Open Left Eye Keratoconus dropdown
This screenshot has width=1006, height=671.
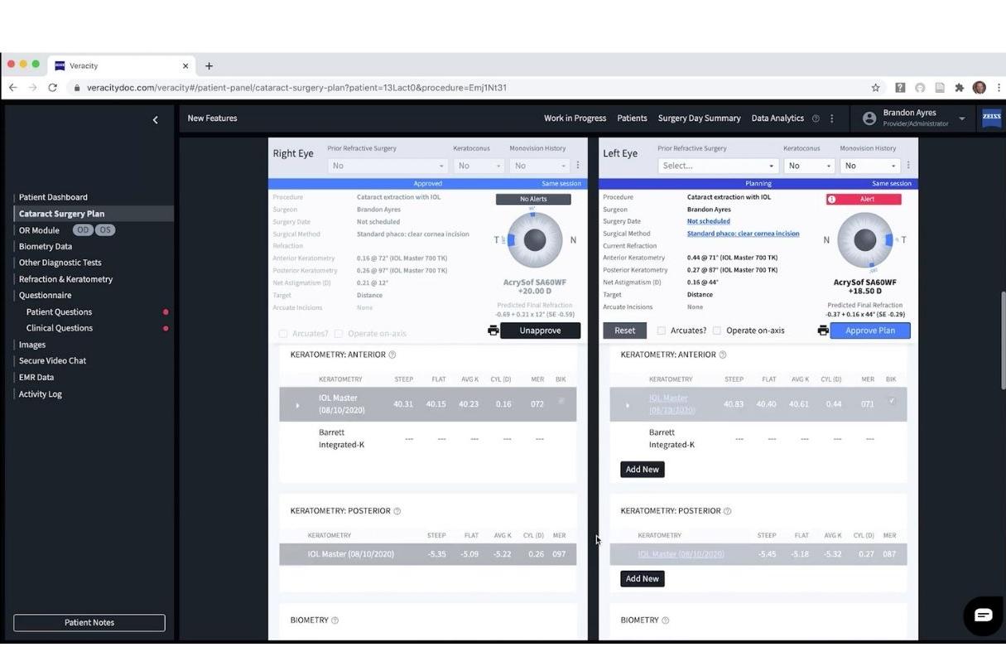[810, 166]
